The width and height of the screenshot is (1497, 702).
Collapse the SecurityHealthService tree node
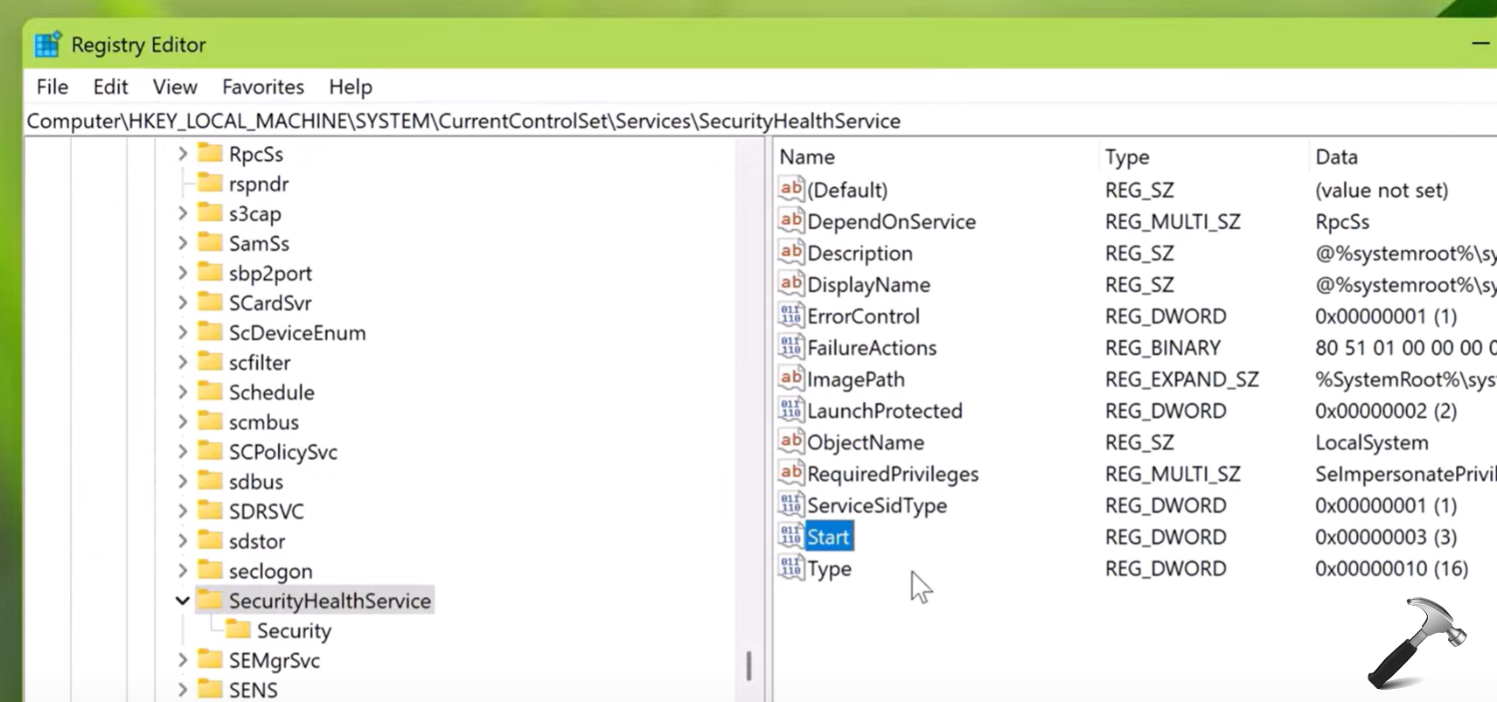tap(182, 601)
